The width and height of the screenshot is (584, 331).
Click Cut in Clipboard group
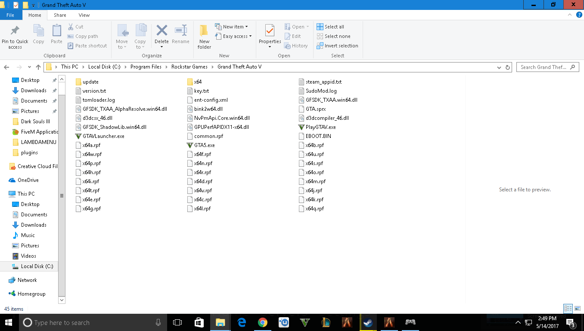75,27
